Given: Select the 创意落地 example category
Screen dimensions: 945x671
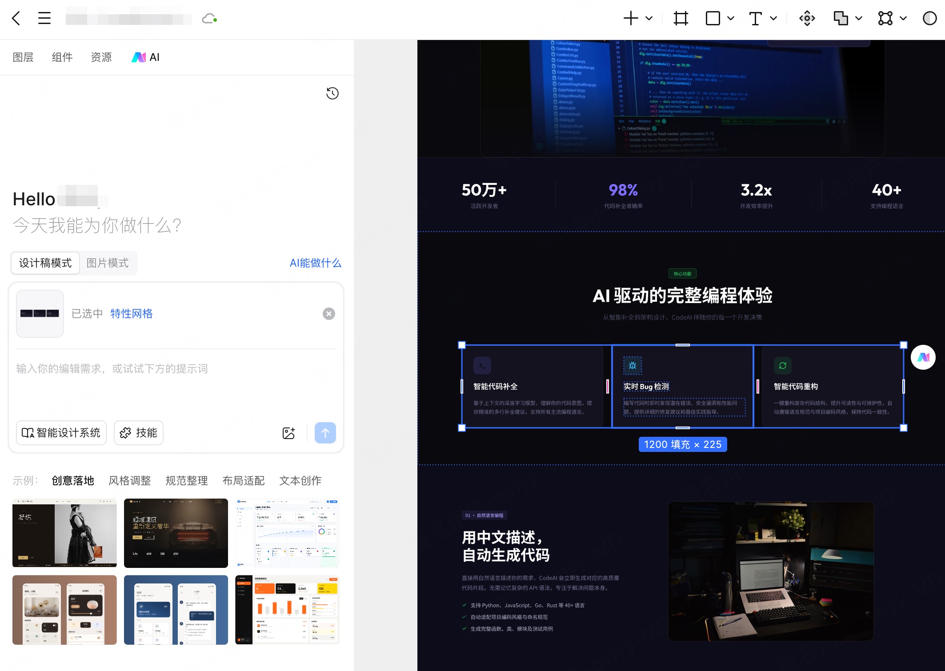Looking at the screenshot, I should tap(73, 481).
